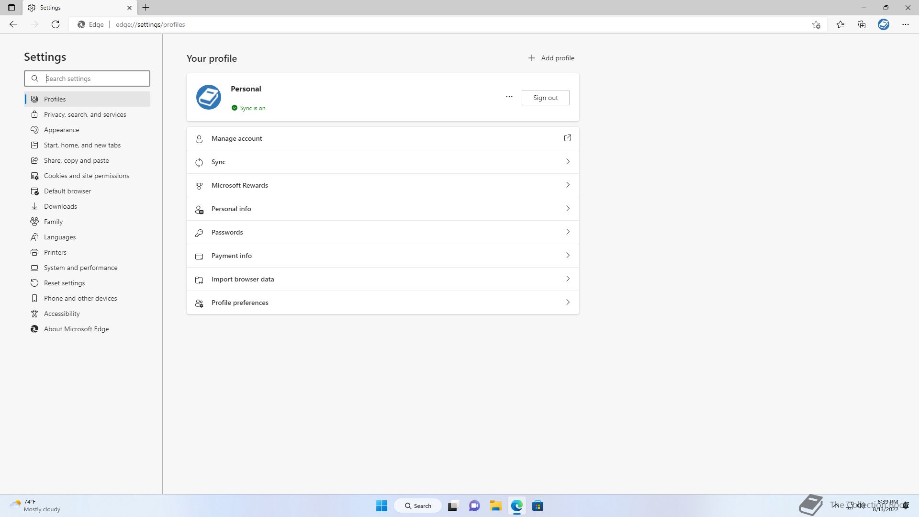Open System and performance settings
The height and width of the screenshot is (517, 919).
pyautogui.click(x=87, y=268)
